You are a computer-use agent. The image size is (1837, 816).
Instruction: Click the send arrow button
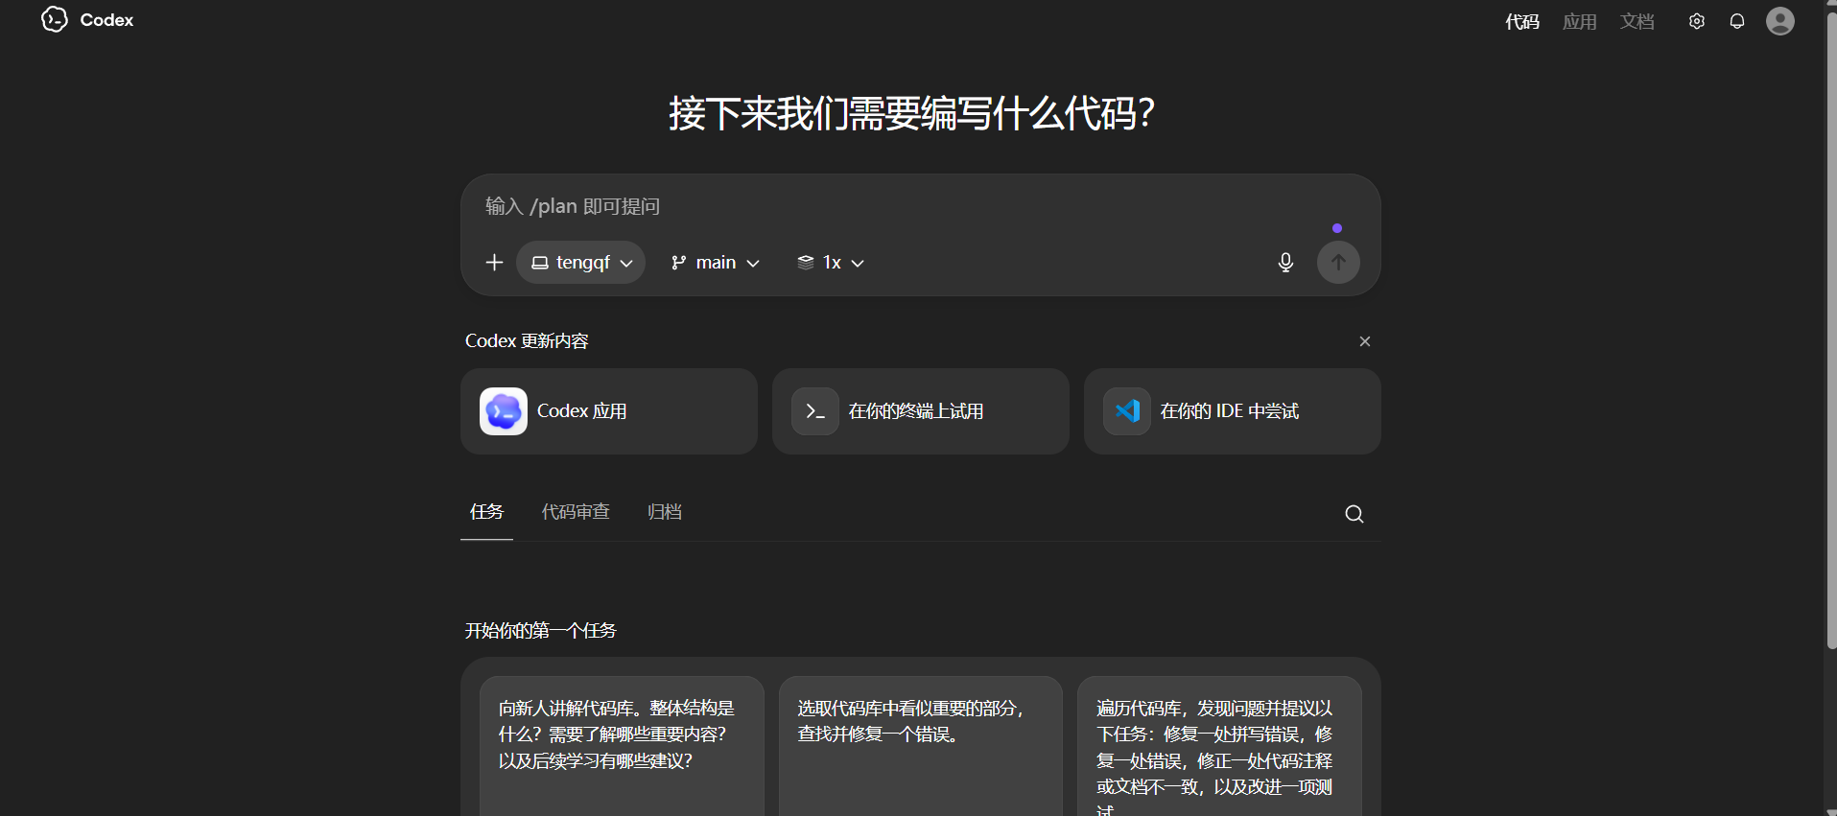(1338, 263)
